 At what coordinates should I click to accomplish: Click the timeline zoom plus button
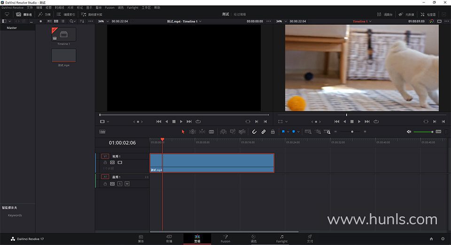[365, 131]
